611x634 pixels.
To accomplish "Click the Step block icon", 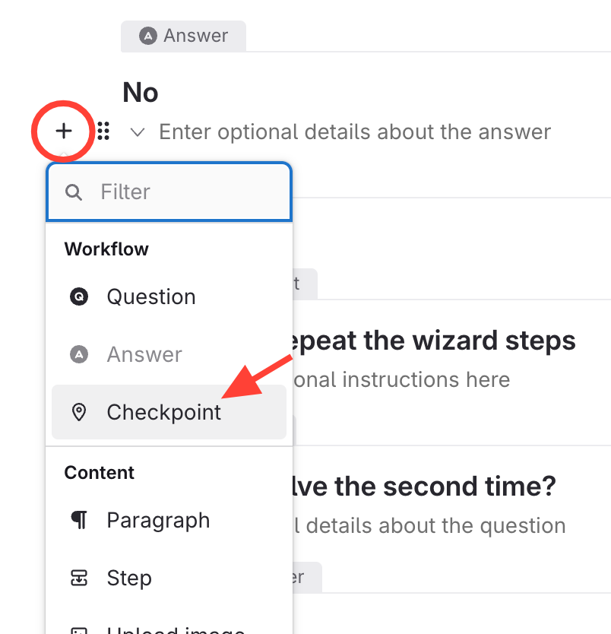I will [x=78, y=578].
